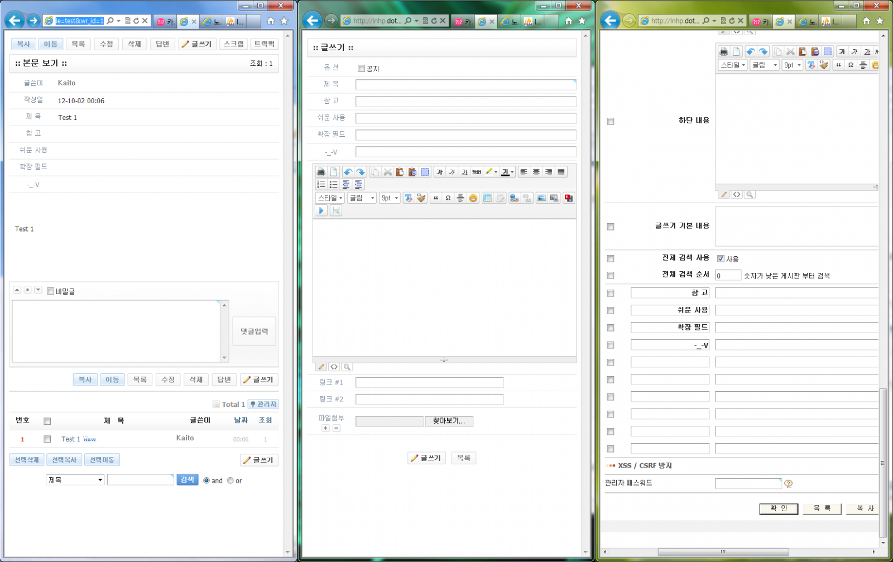Open the 트랙백 menu item
893x562 pixels.
264,44
